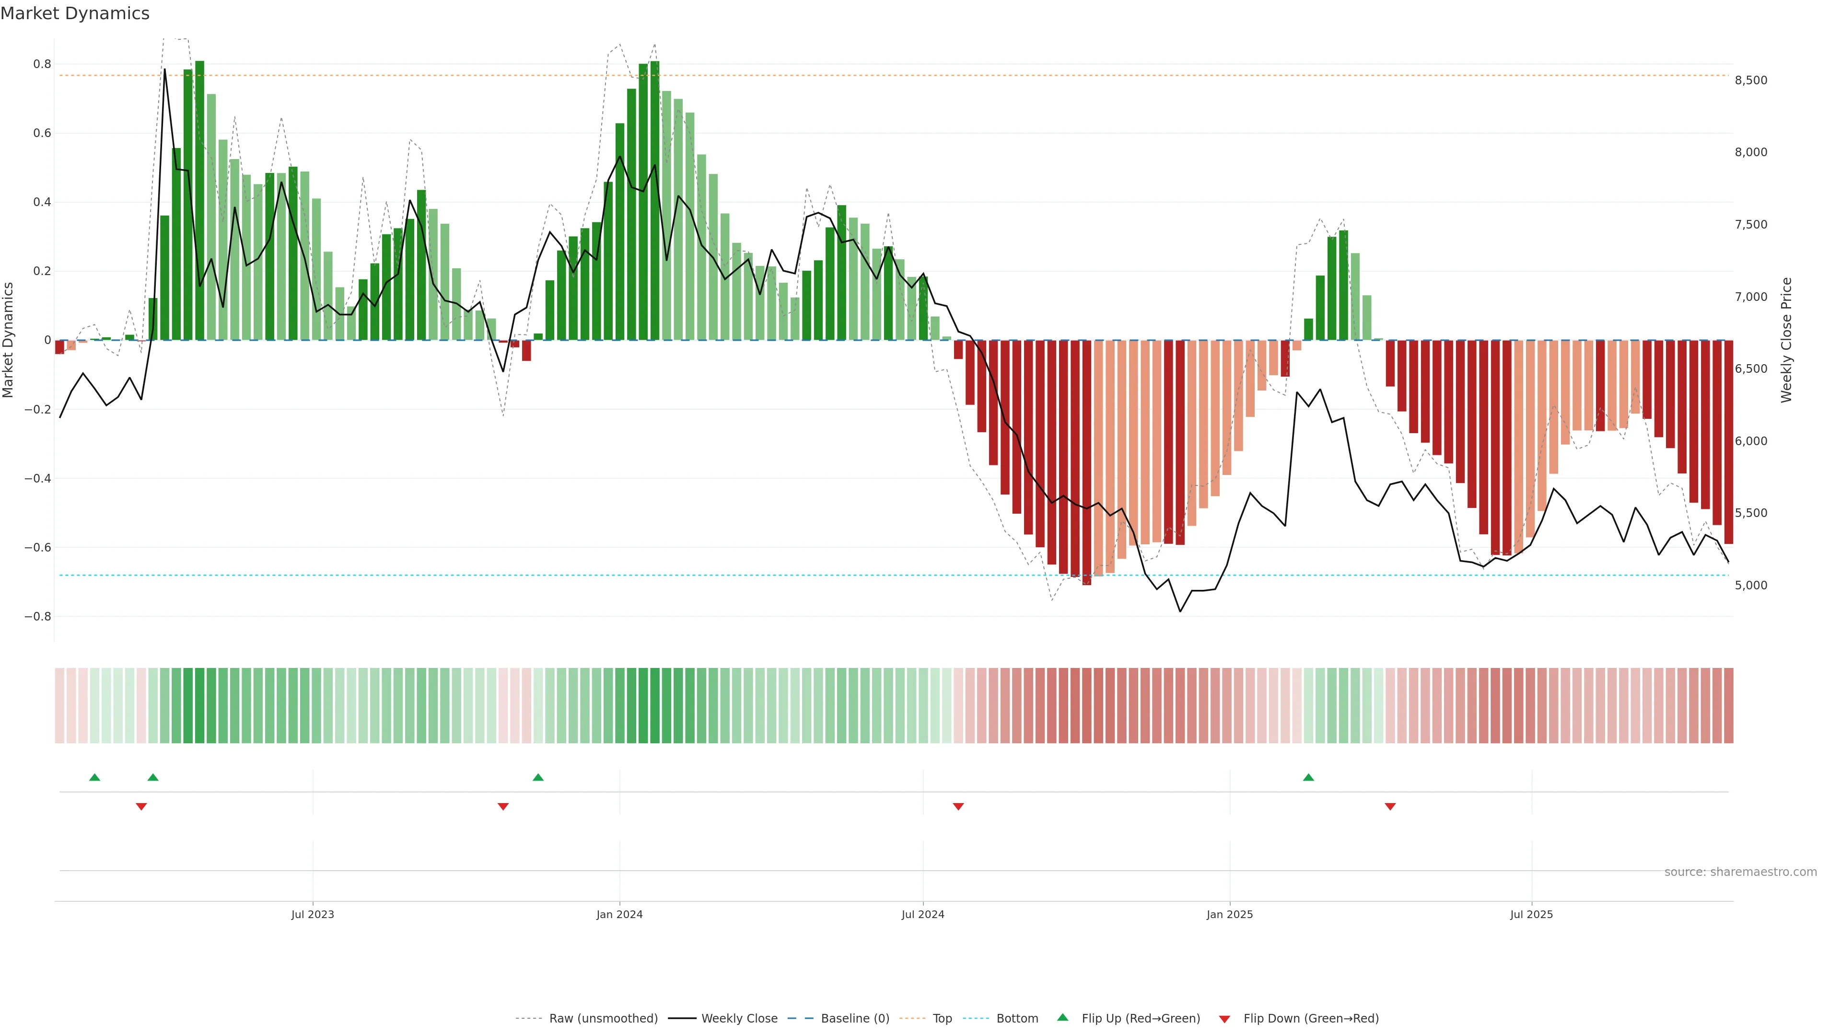Click the Jul 2025 x-axis label
The image size is (1841, 1035).
[x=1531, y=914]
